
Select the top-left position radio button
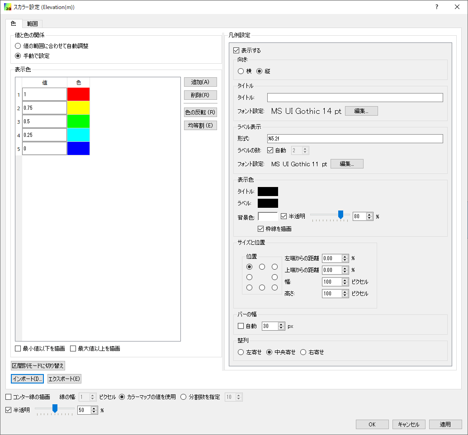pyautogui.click(x=250, y=267)
